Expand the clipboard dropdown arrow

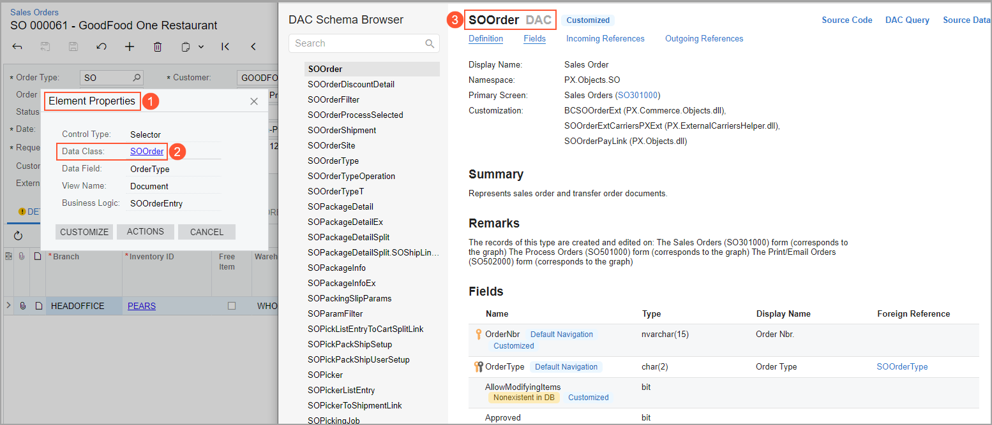tap(200, 47)
